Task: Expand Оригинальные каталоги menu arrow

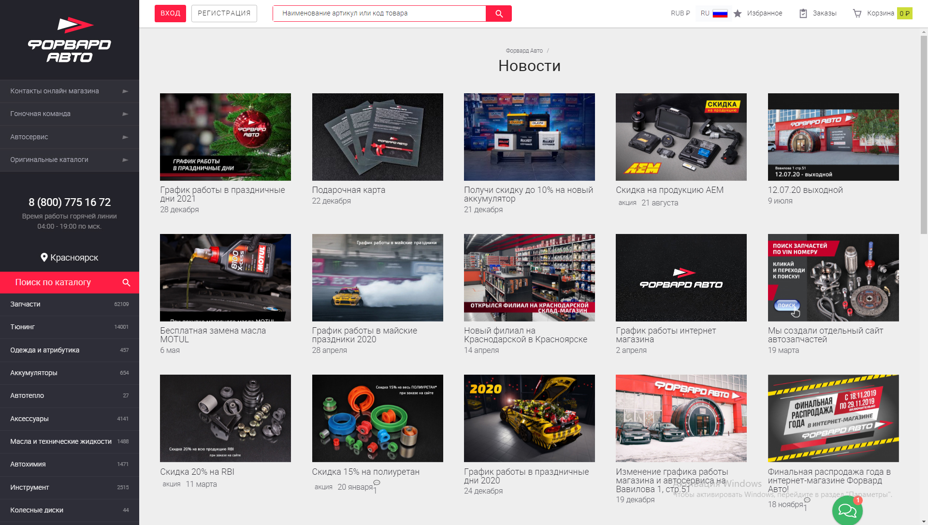Action: pyautogui.click(x=125, y=160)
